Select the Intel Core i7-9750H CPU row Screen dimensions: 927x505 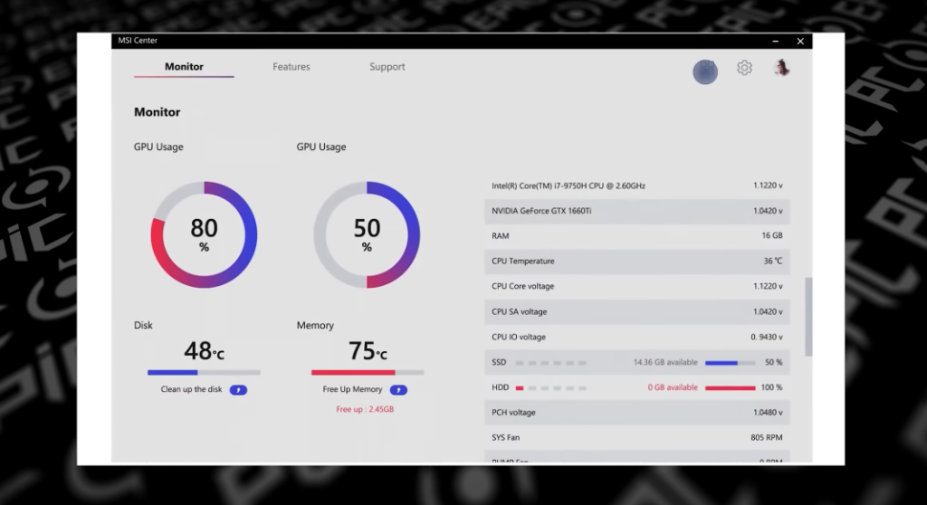[637, 186]
